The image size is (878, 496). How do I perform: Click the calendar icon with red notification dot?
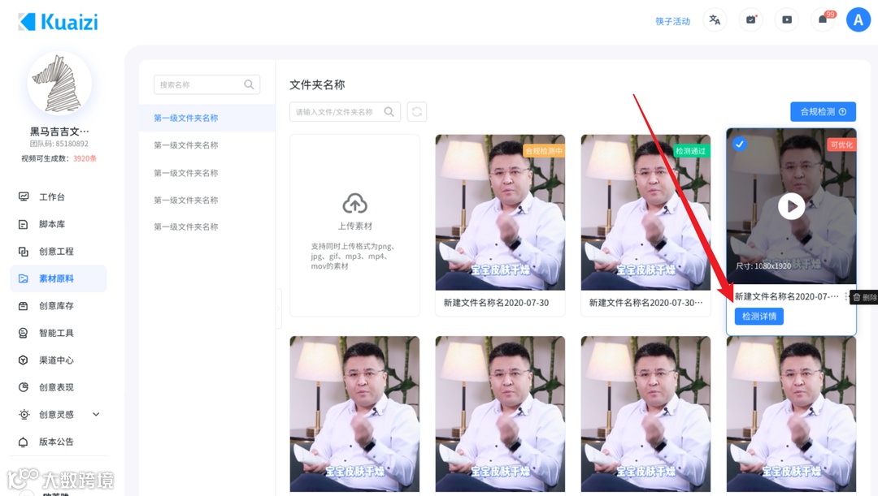tap(750, 19)
